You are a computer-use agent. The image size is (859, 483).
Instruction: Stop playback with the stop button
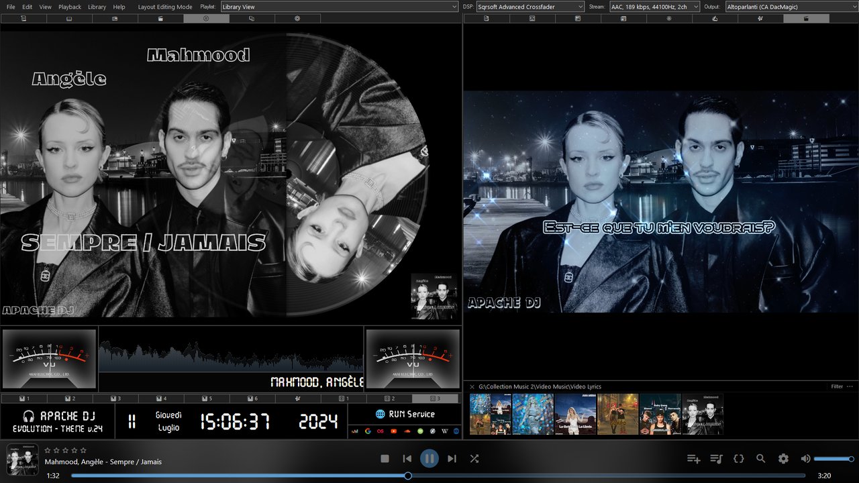tap(385, 459)
